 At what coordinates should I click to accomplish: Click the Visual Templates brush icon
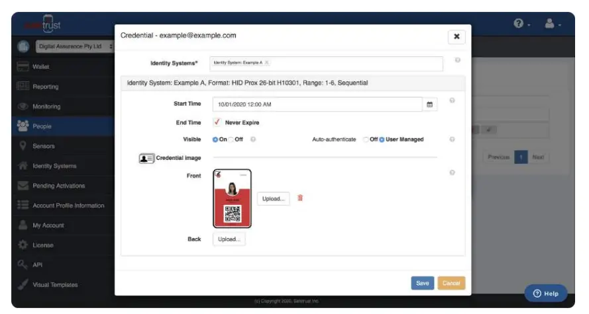[23, 284]
